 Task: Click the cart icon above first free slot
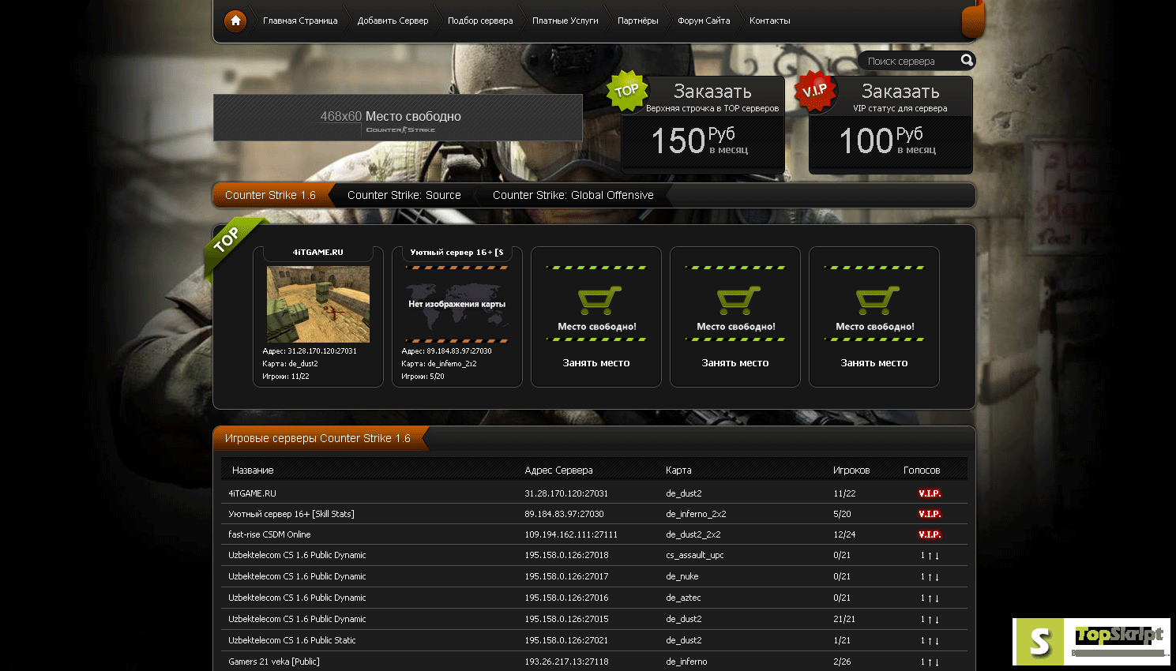coord(599,300)
